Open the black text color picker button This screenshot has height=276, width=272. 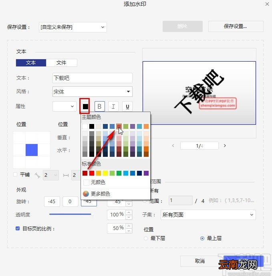point(85,106)
